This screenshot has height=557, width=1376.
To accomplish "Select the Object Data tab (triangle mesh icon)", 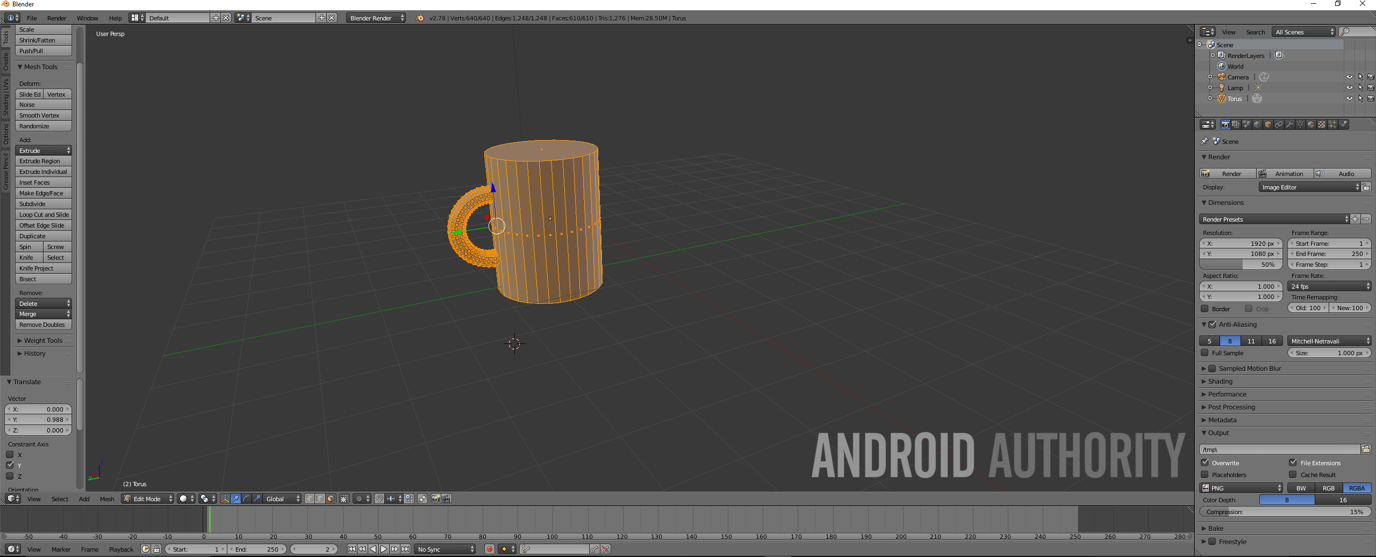I will (x=1300, y=124).
